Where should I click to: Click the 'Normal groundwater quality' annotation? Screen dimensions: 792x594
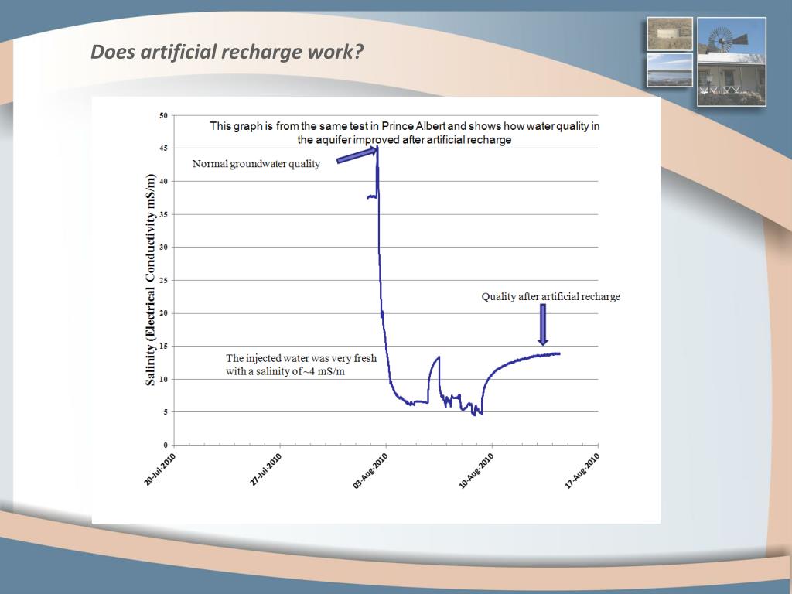256,164
